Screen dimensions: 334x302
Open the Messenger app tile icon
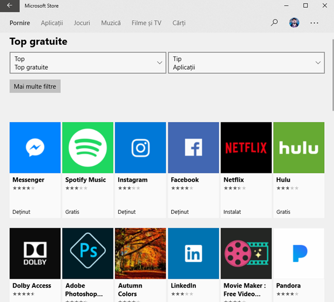(35, 148)
